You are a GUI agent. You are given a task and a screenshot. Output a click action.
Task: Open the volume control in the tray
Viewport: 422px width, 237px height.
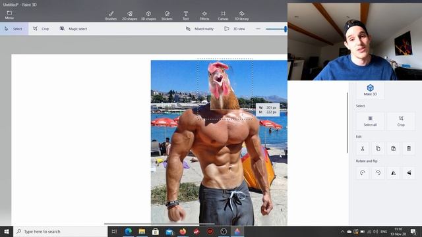[x=376, y=231]
